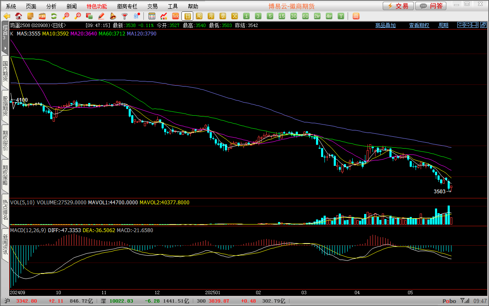The image size is (489, 306).
Task: Click the F10 info icon
Action: (x=42, y=16)
